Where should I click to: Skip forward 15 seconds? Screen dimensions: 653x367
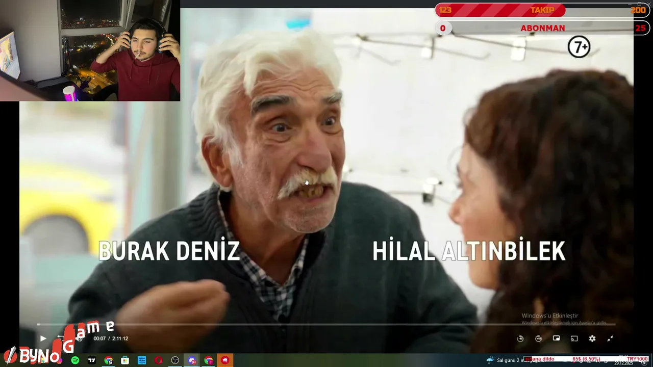tap(538, 338)
